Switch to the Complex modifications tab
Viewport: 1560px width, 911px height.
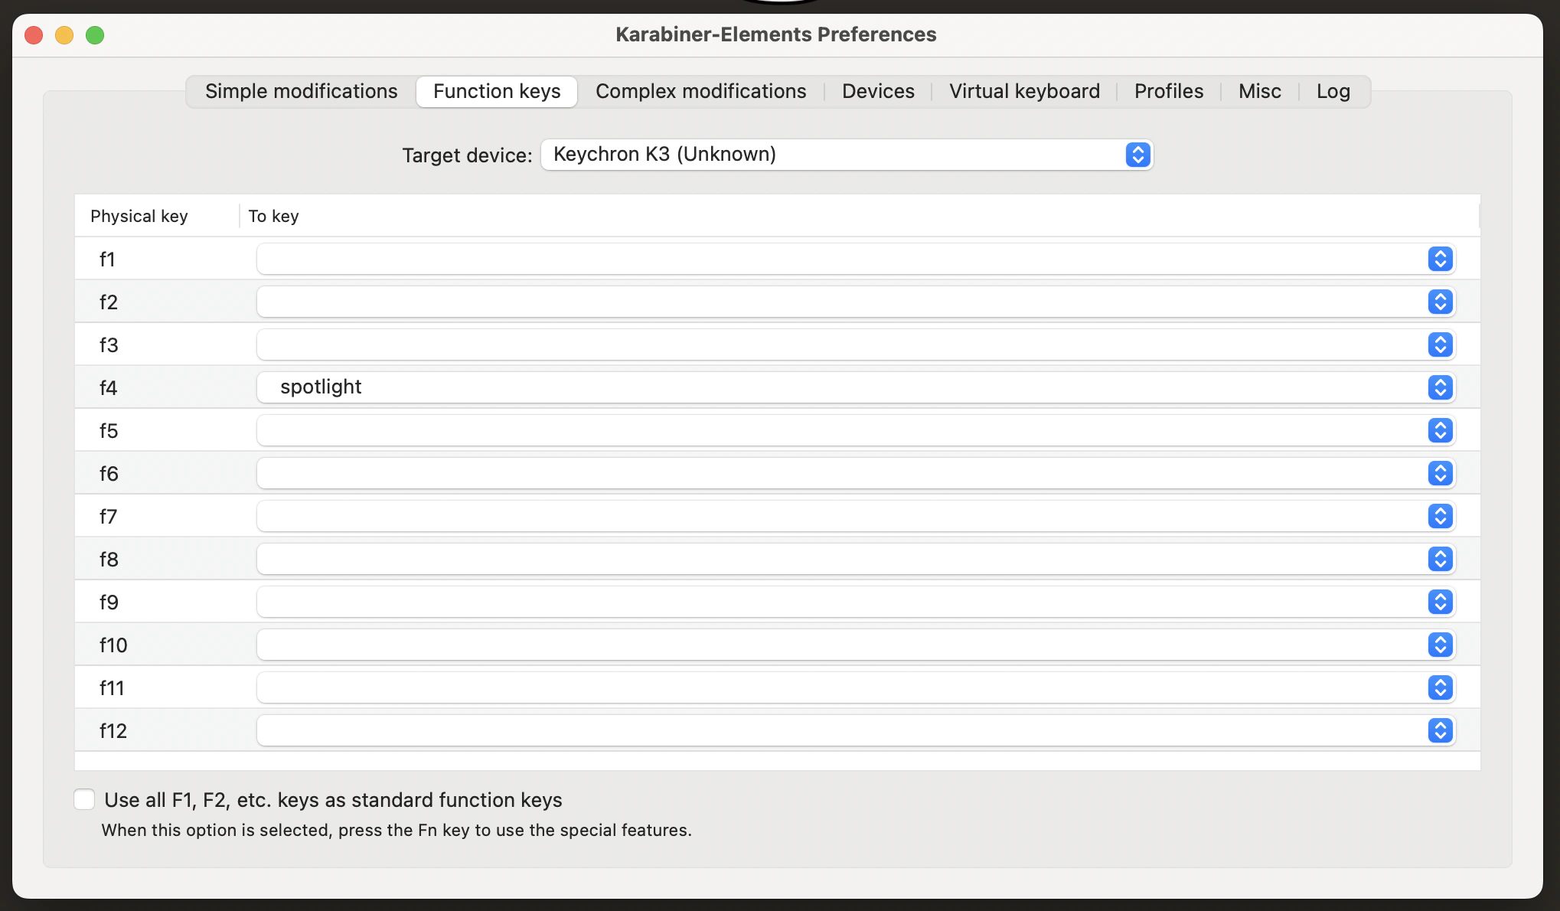pos(700,91)
